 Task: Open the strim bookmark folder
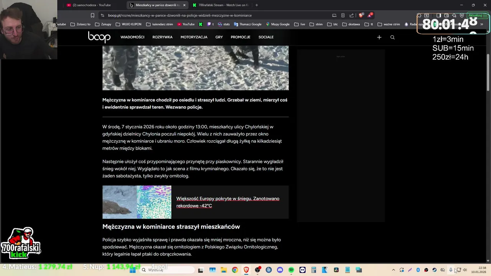click(x=316, y=24)
